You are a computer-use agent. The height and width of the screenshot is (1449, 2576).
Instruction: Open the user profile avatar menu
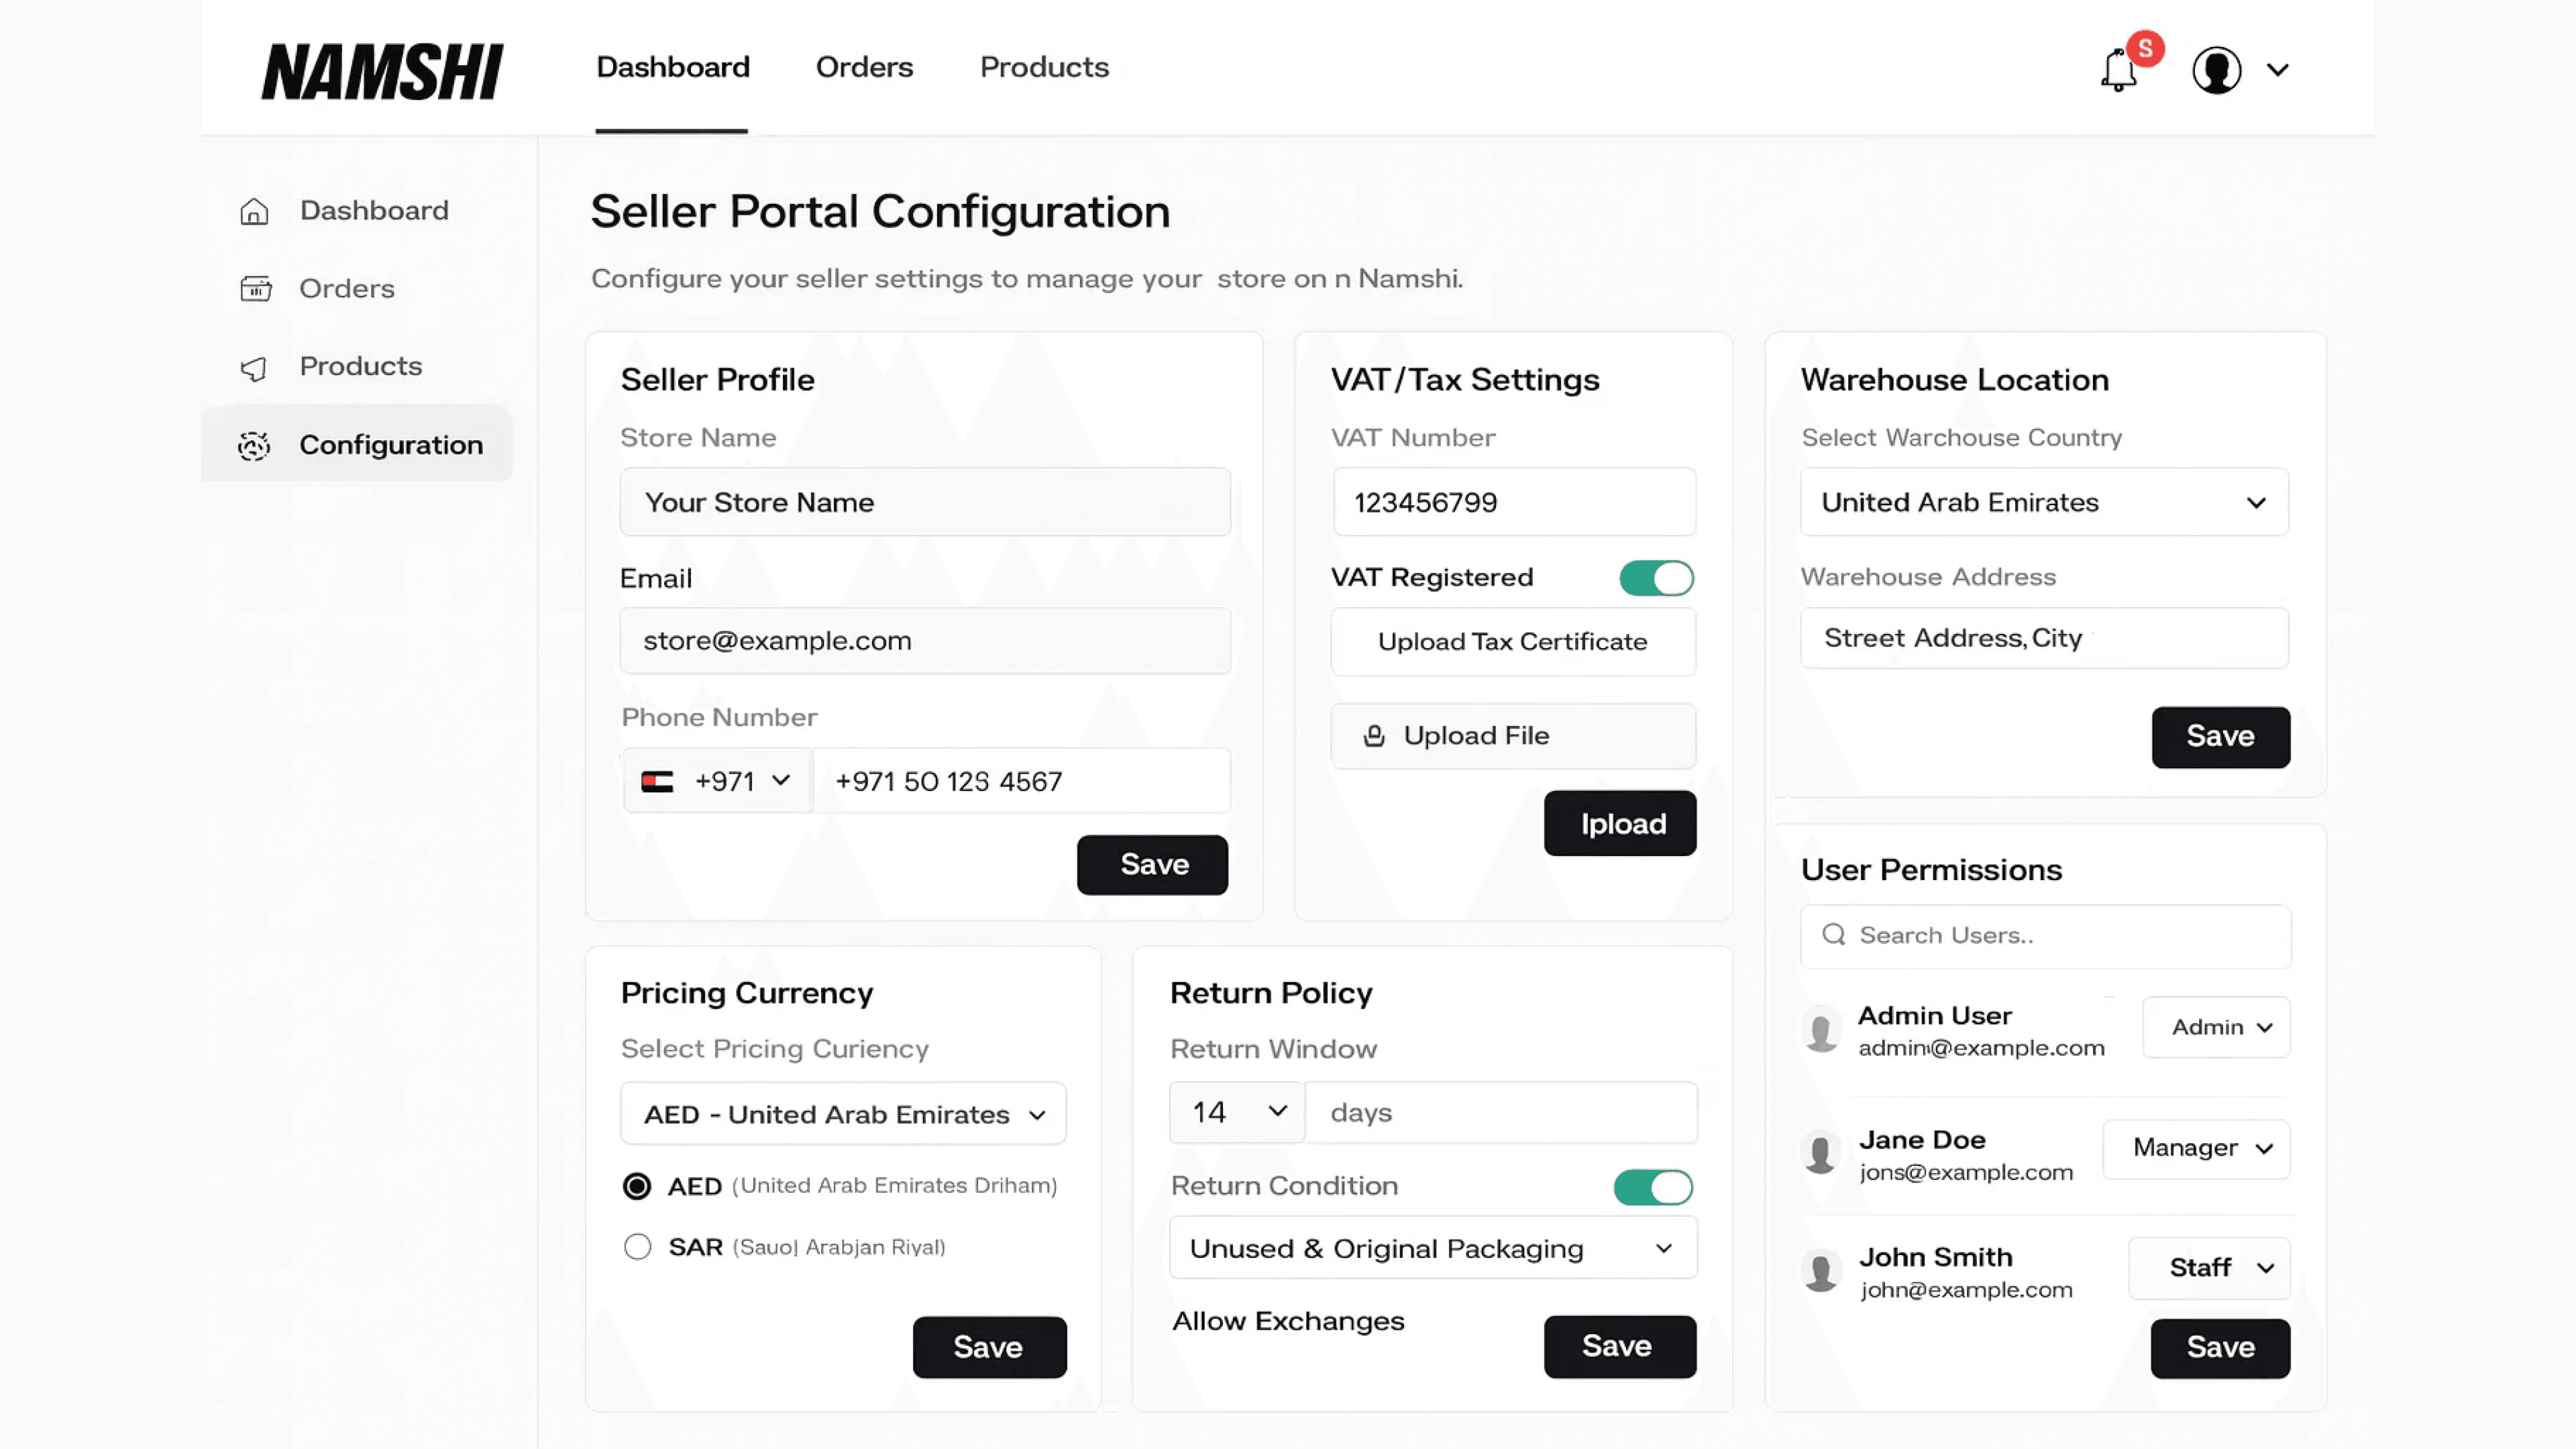[2217, 70]
